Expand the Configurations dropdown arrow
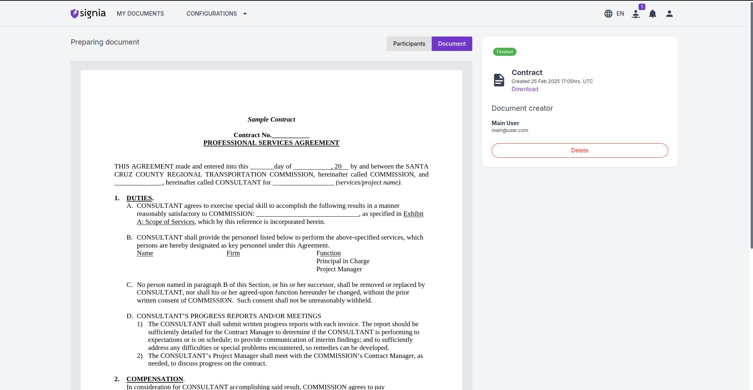 [x=245, y=14]
